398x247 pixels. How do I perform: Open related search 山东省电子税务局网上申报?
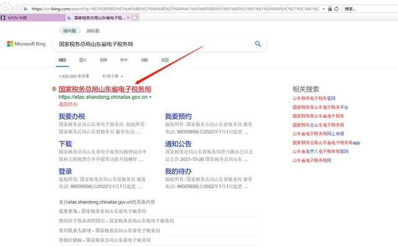coord(318,134)
